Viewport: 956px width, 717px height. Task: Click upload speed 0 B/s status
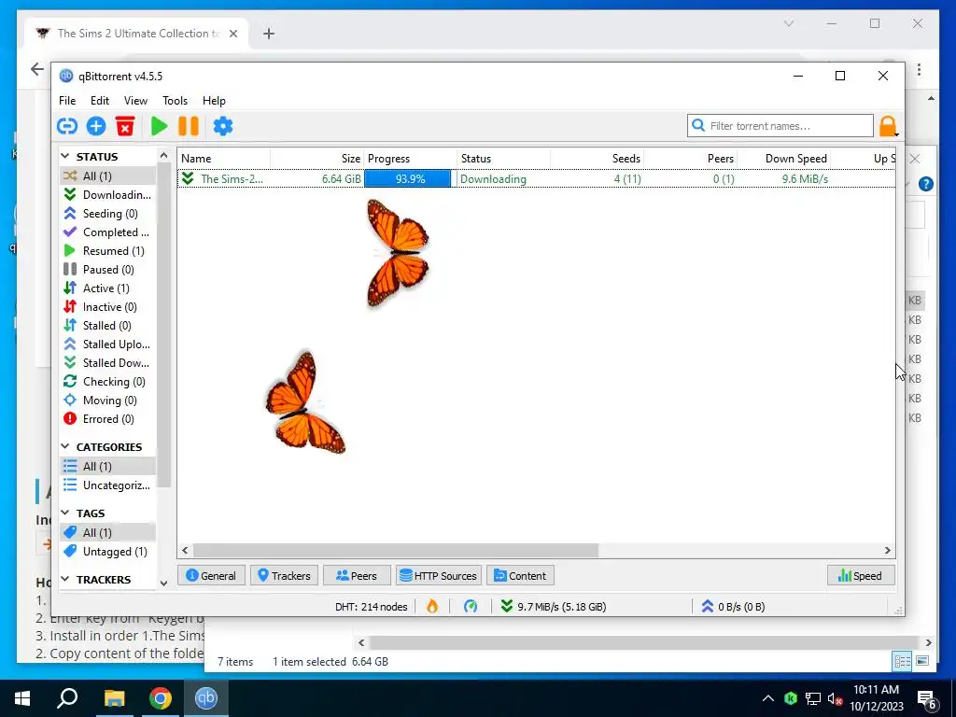[733, 607]
